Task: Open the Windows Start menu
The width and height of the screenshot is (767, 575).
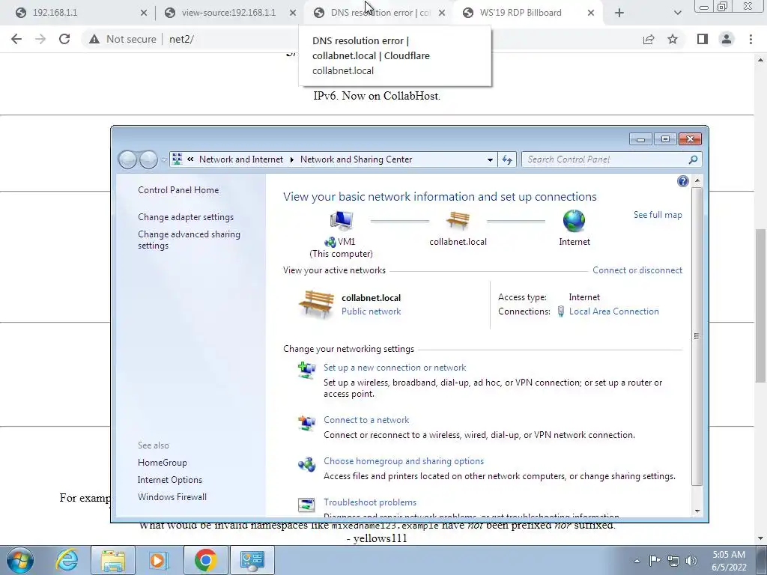Action: 20,560
